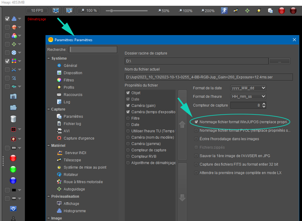
Task: Select the AVI settings entry
Action: [x=67, y=131]
